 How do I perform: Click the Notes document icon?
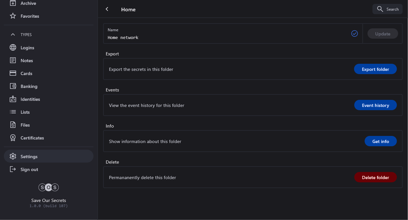click(13, 61)
